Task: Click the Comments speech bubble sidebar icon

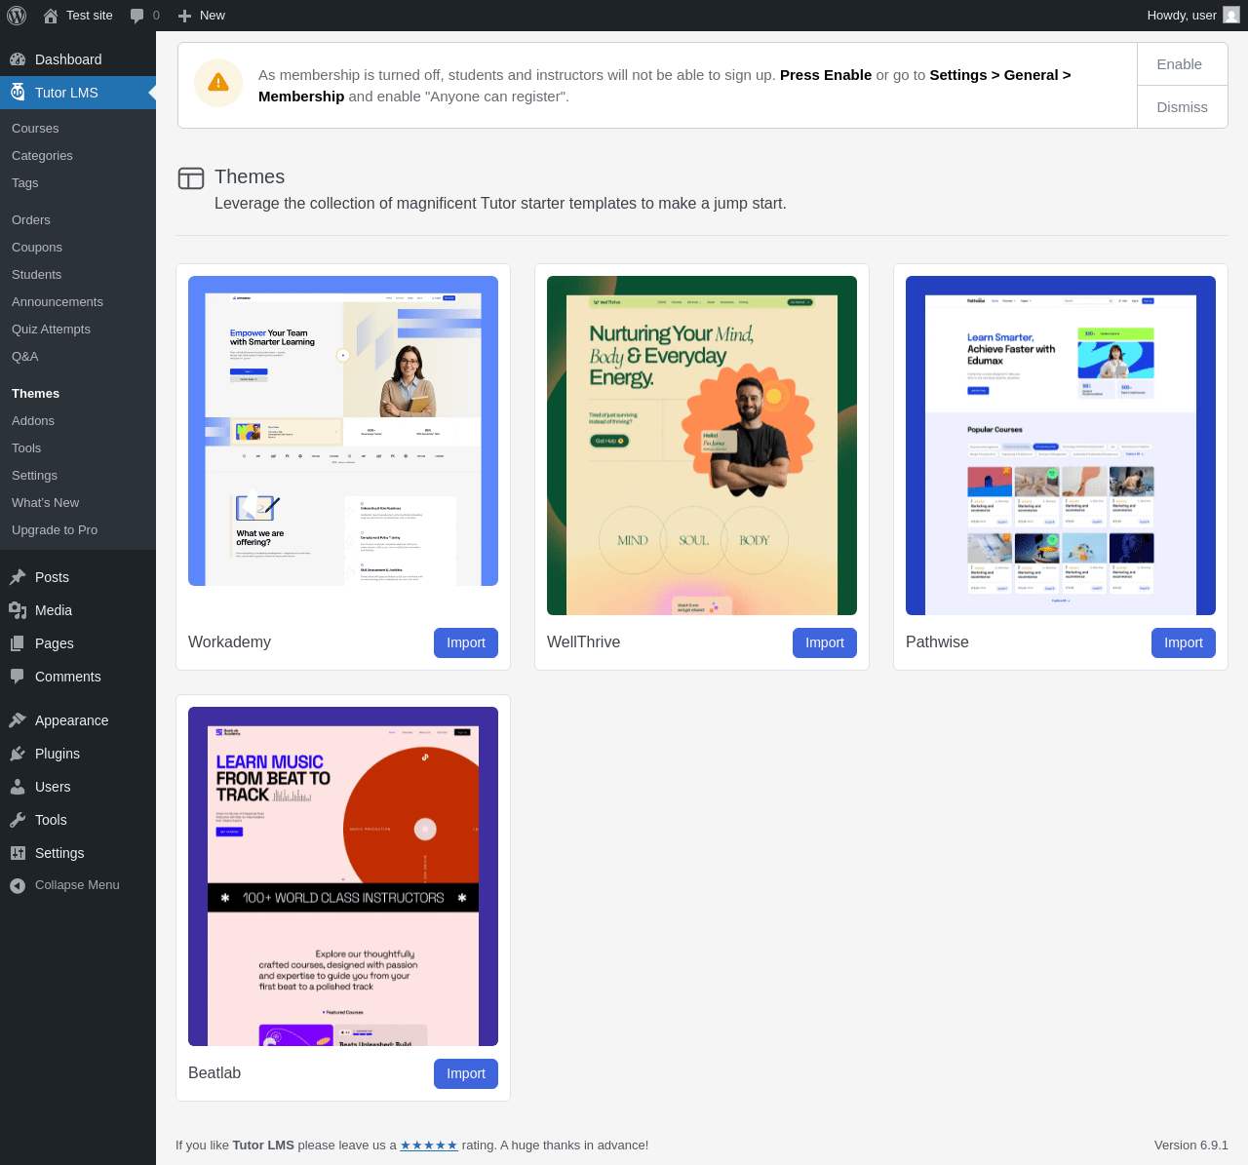Action: tap(18, 677)
